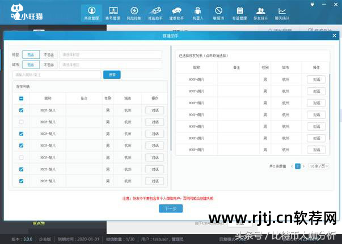Select page 1 in pagination
342x244 pixels.
tap(298, 166)
